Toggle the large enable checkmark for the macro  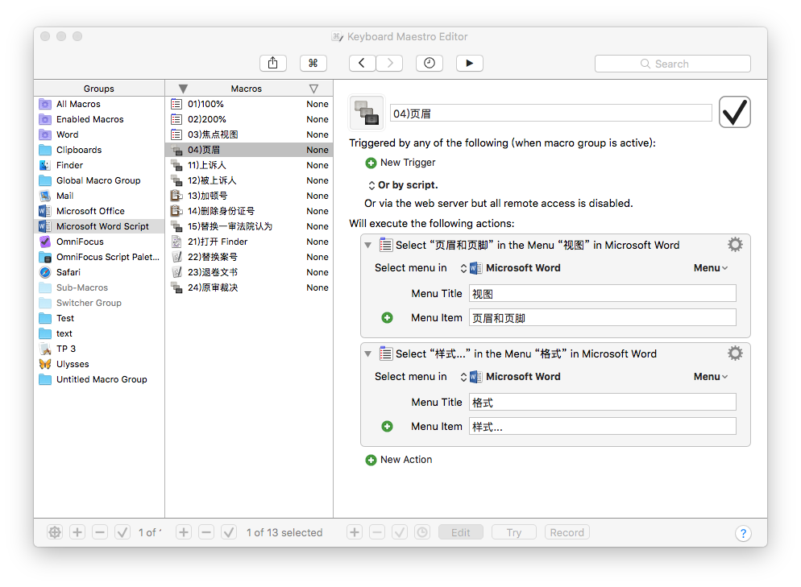(x=734, y=114)
